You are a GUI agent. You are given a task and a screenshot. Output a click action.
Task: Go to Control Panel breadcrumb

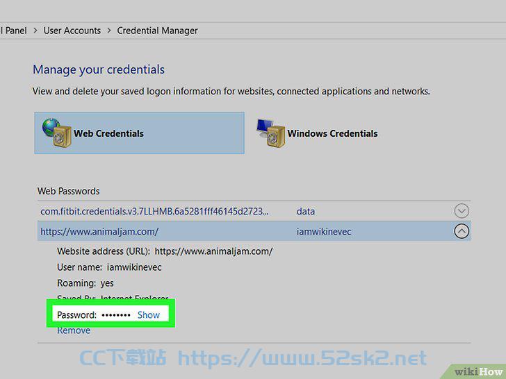[x=13, y=31]
